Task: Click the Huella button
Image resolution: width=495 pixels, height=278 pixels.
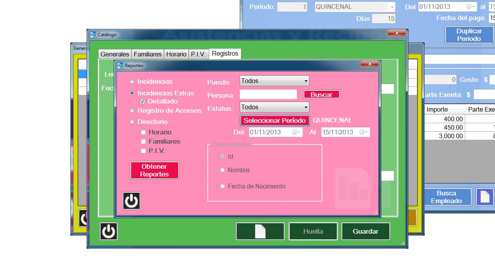Action: tap(313, 231)
